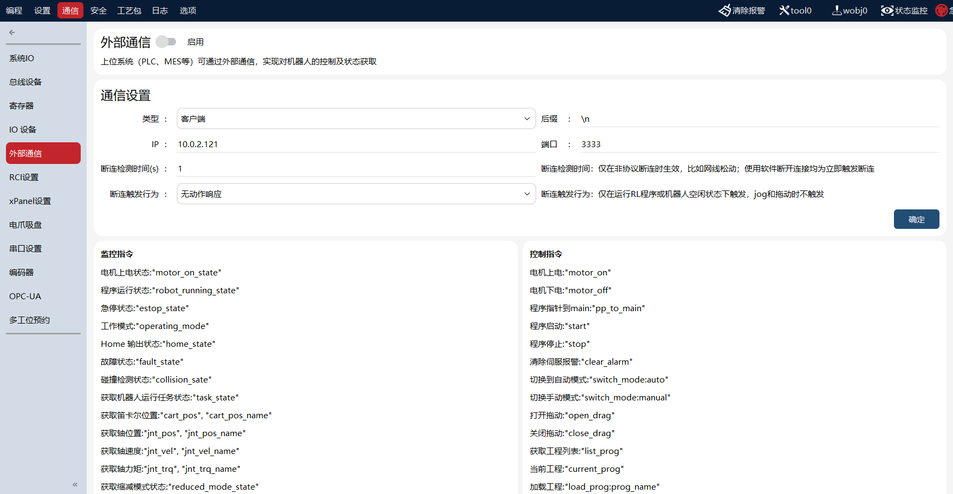953x494 pixels.
Task: Open the 工艺包 menu
Action: pos(129,10)
